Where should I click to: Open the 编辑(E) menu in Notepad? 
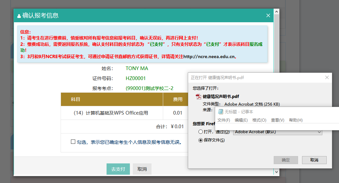pos(241,120)
